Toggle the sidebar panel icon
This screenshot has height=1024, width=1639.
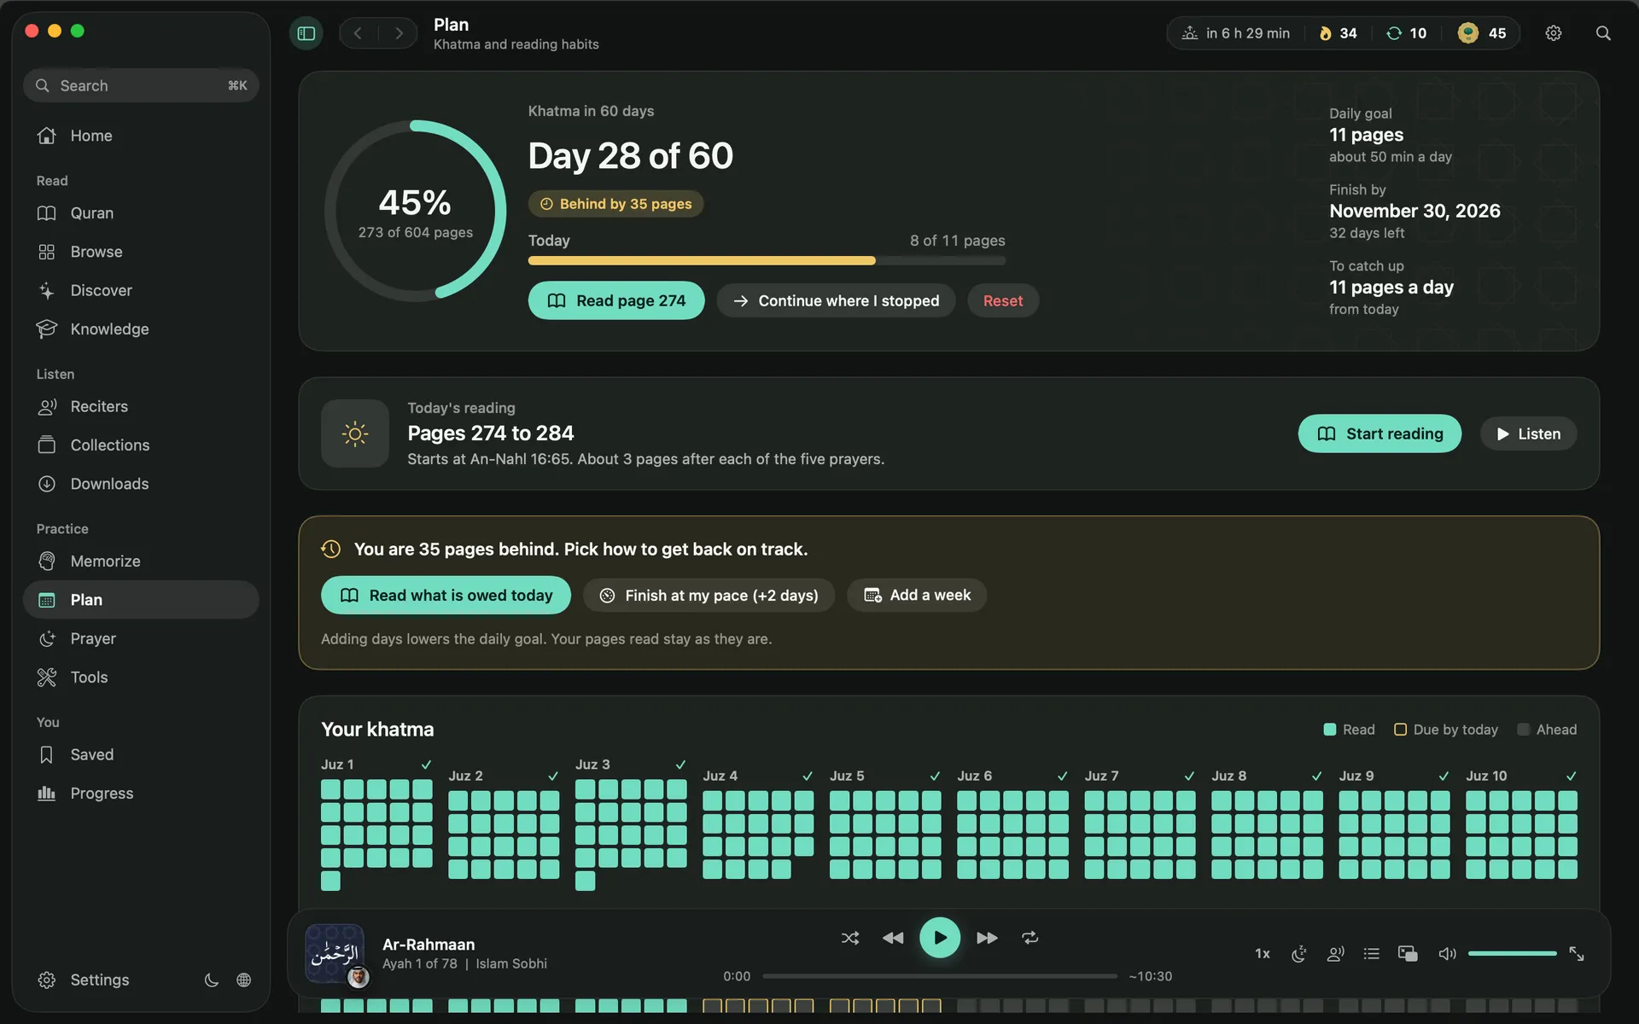pyautogui.click(x=306, y=33)
